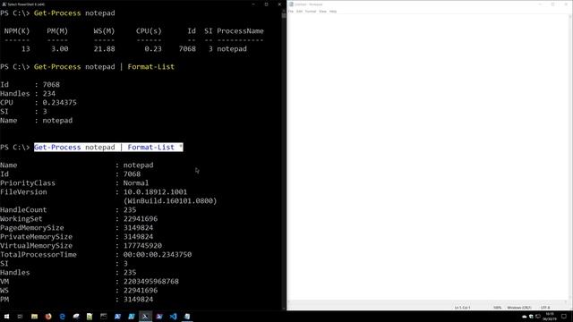Click the PowerShell window scrollbar
This screenshot has height=322, width=573.
[284, 161]
